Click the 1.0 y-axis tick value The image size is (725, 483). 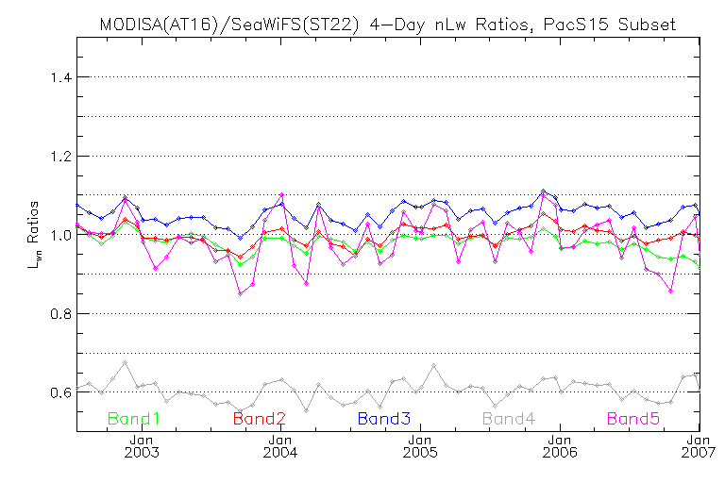pos(61,235)
